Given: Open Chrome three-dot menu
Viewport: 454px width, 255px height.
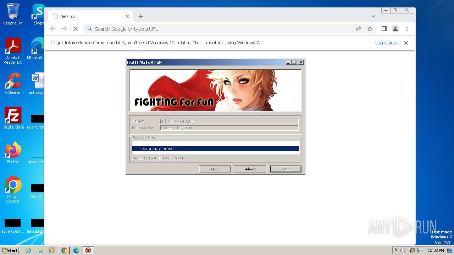Looking at the screenshot, I should pyautogui.click(x=407, y=29).
